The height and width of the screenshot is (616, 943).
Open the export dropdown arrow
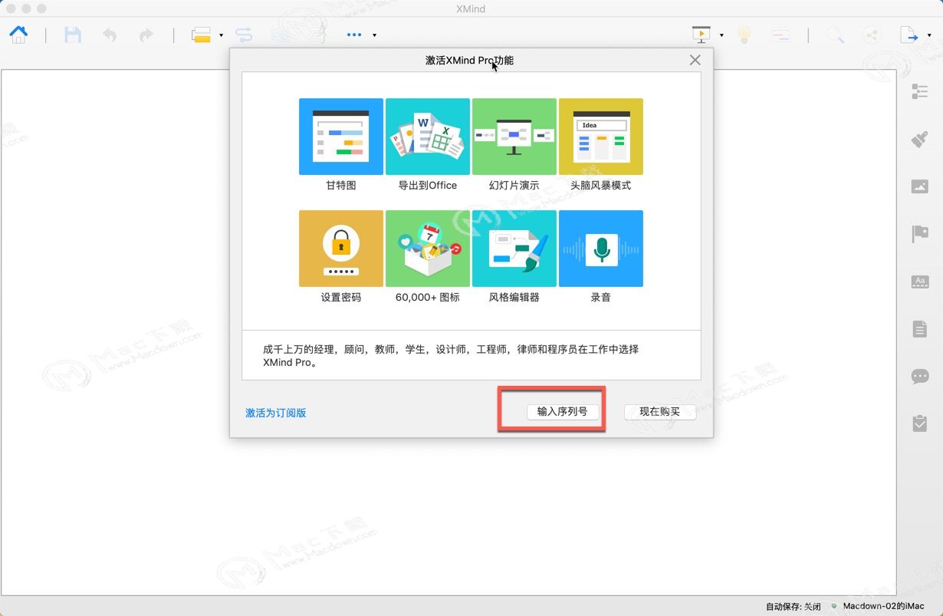pyautogui.click(x=929, y=35)
